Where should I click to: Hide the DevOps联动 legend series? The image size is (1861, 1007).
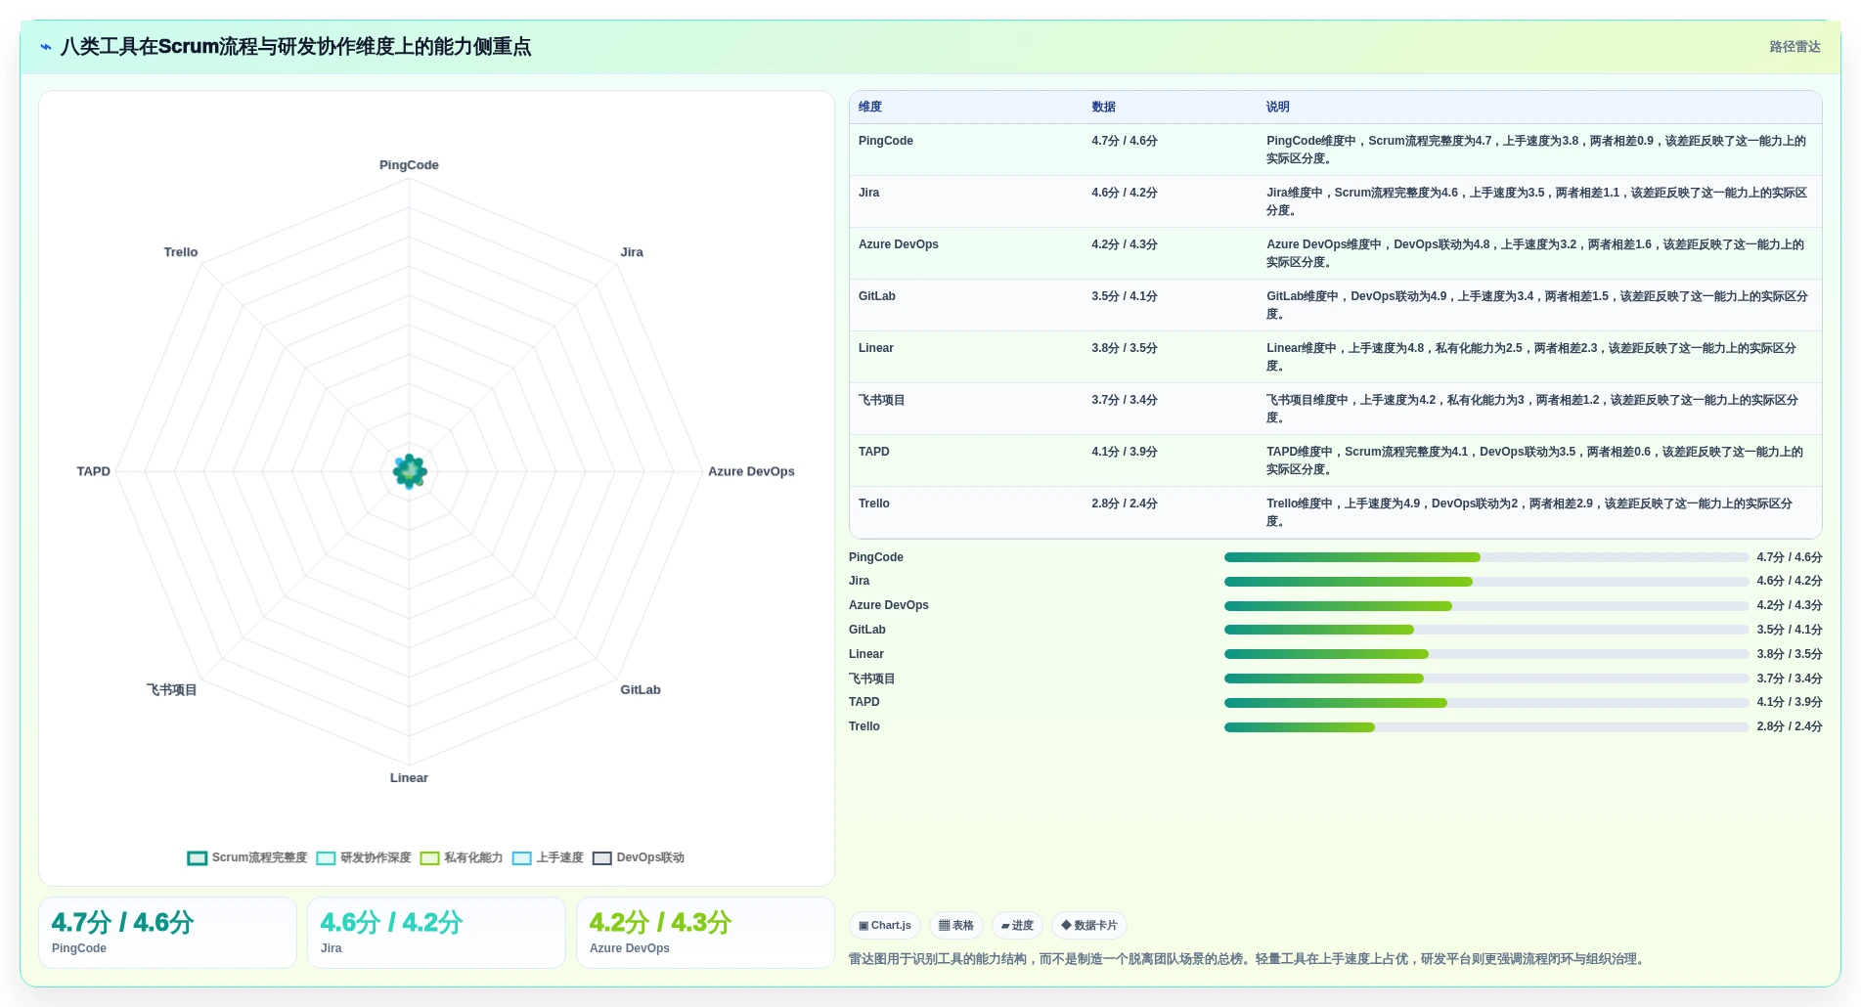point(639,857)
